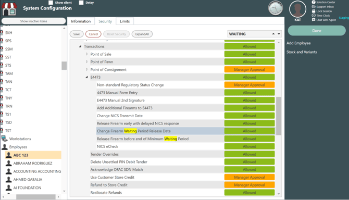Open the Stock and Variants link

[302, 52]
